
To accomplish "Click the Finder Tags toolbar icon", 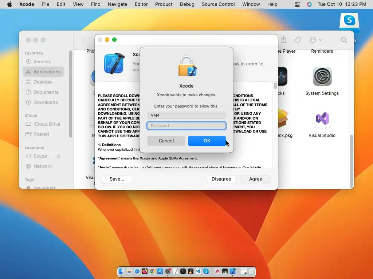I will (298, 40).
